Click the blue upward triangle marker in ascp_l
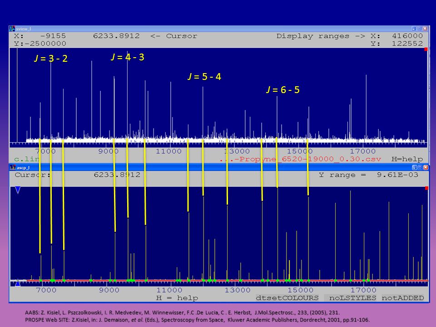The height and width of the screenshot is (327, 436). pos(18,283)
